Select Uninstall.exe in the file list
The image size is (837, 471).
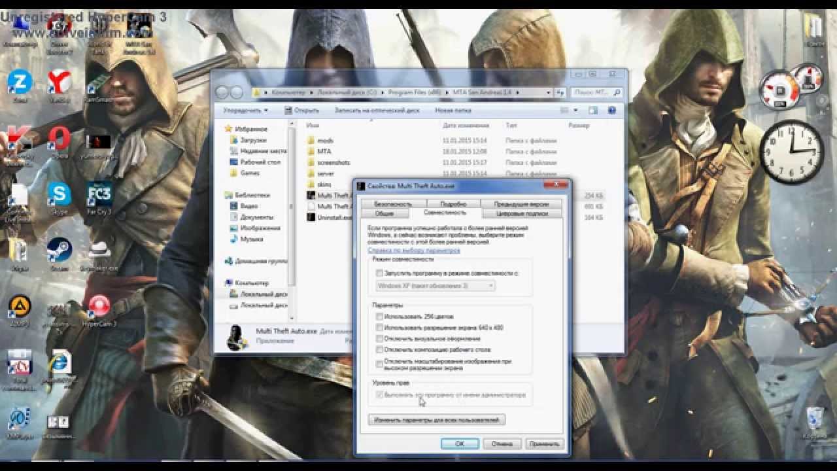330,217
